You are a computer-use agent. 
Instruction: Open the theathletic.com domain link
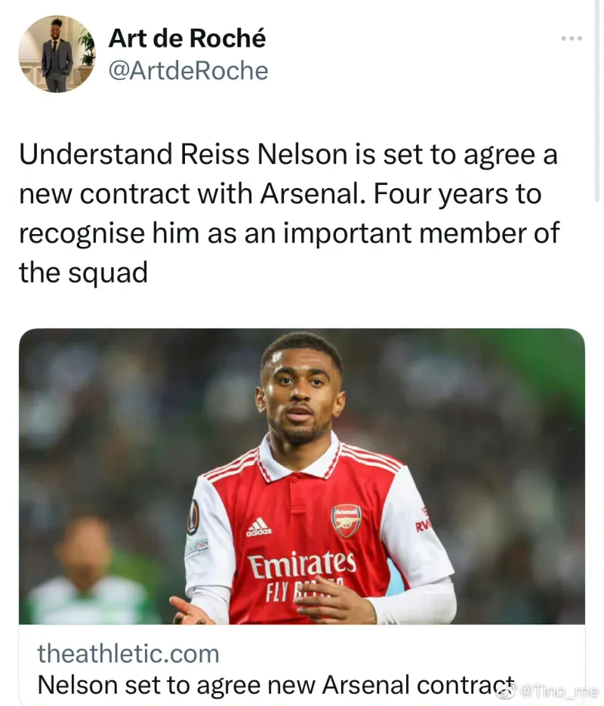[128, 653]
